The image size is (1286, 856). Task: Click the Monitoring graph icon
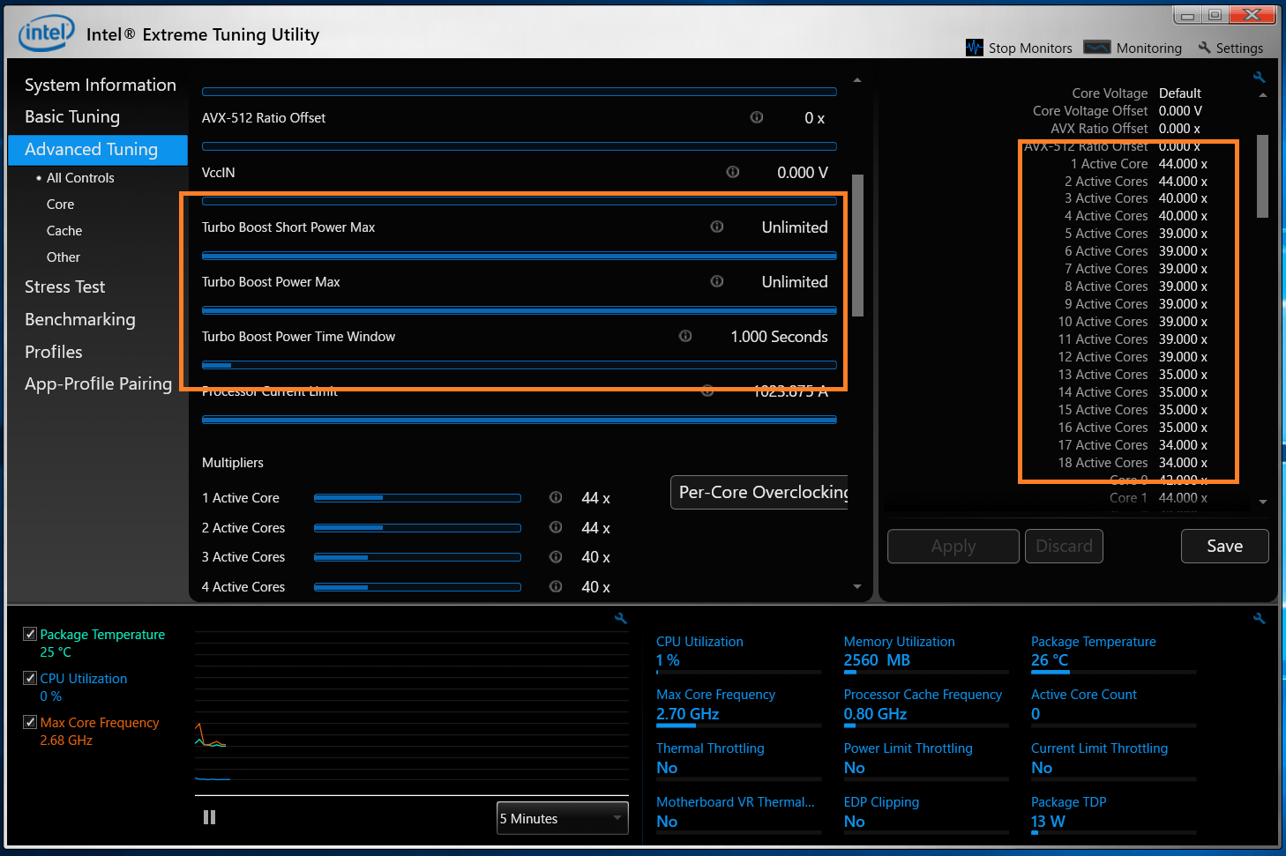(x=1096, y=48)
